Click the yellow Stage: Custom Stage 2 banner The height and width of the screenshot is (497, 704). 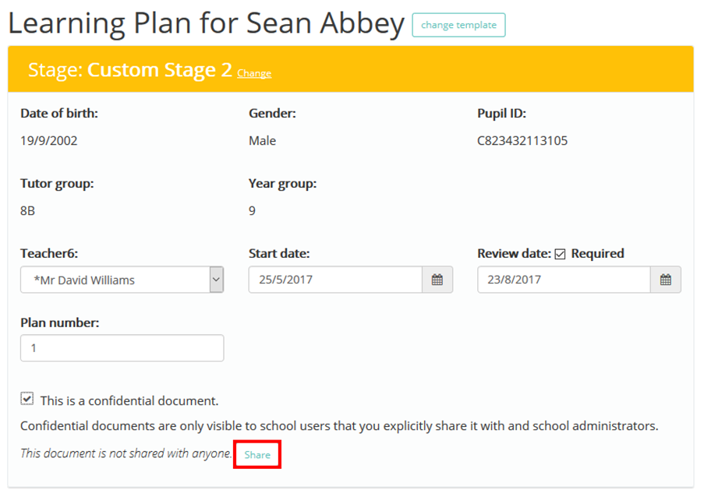[351, 69]
